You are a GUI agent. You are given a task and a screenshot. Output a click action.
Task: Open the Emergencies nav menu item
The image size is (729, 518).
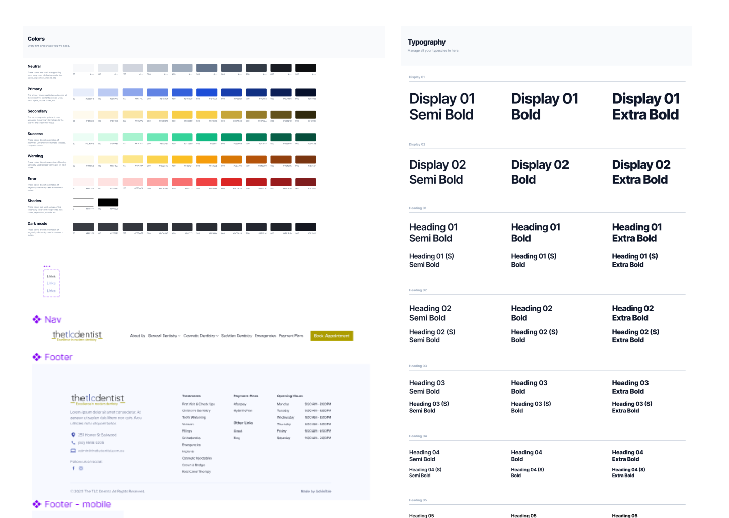[265, 336]
